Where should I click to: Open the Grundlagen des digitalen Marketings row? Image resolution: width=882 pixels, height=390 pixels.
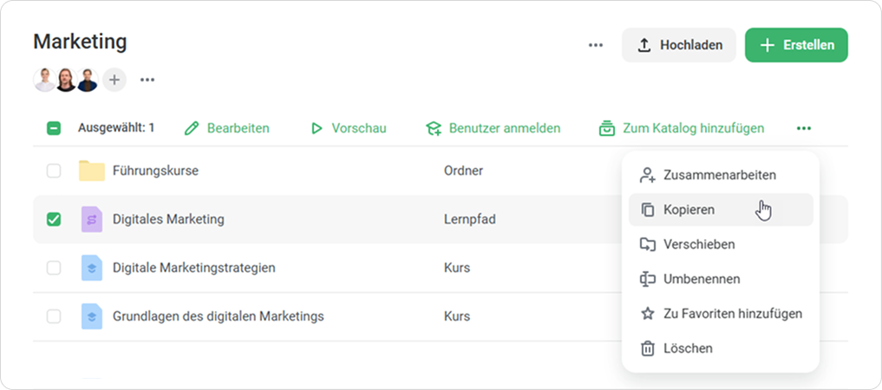218,316
